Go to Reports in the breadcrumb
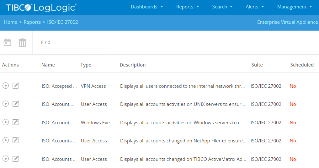The width and height of the screenshot is (319, 168). click(x=32, y=22)
